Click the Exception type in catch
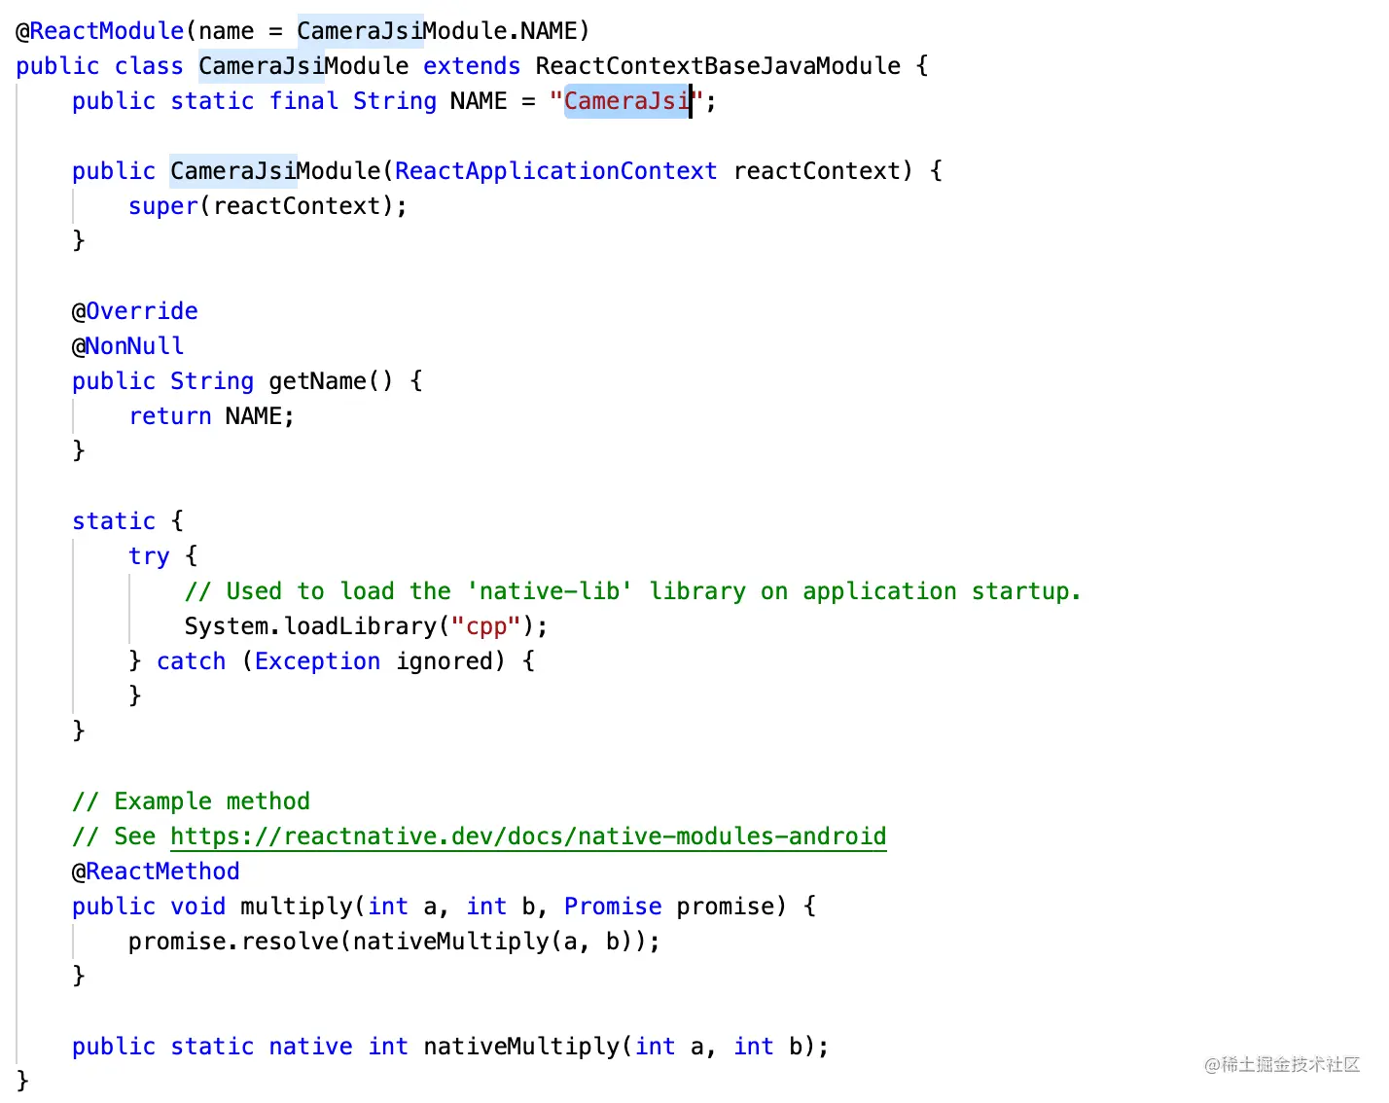The width and height of the screenshot is (1389, 1103). pos(317,661)
